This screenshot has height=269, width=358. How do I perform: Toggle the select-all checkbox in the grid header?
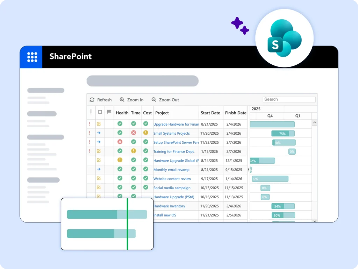pyautogui.click(x=100, y=112)
